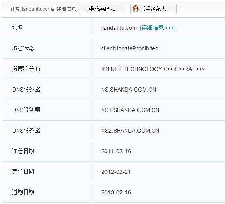This screenshot has height=204, width=225.
Task: Click the 域名状态 row label
Action: pos(23,48)
